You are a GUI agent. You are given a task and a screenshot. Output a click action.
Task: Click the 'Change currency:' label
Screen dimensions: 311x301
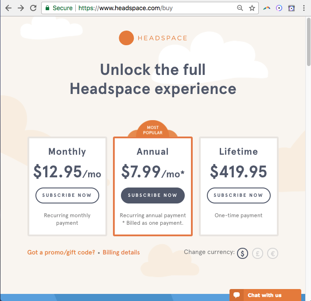point(209,252)
